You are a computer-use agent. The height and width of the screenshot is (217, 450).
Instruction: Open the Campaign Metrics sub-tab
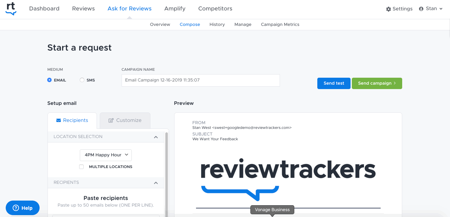pos(280,24)
